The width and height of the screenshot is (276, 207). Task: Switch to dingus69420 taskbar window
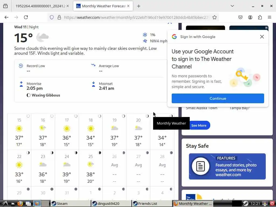tap(111, 203)
